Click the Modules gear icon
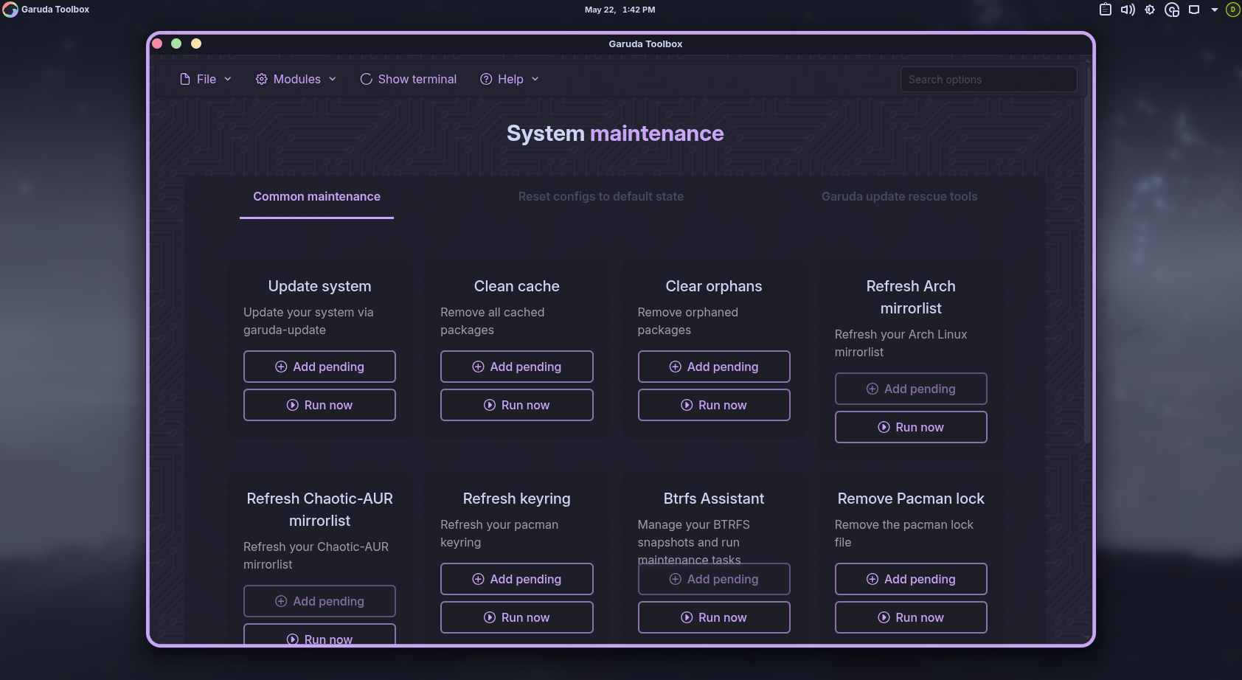The width and height of the screenshot is (1242, 680). coord(261,79)
